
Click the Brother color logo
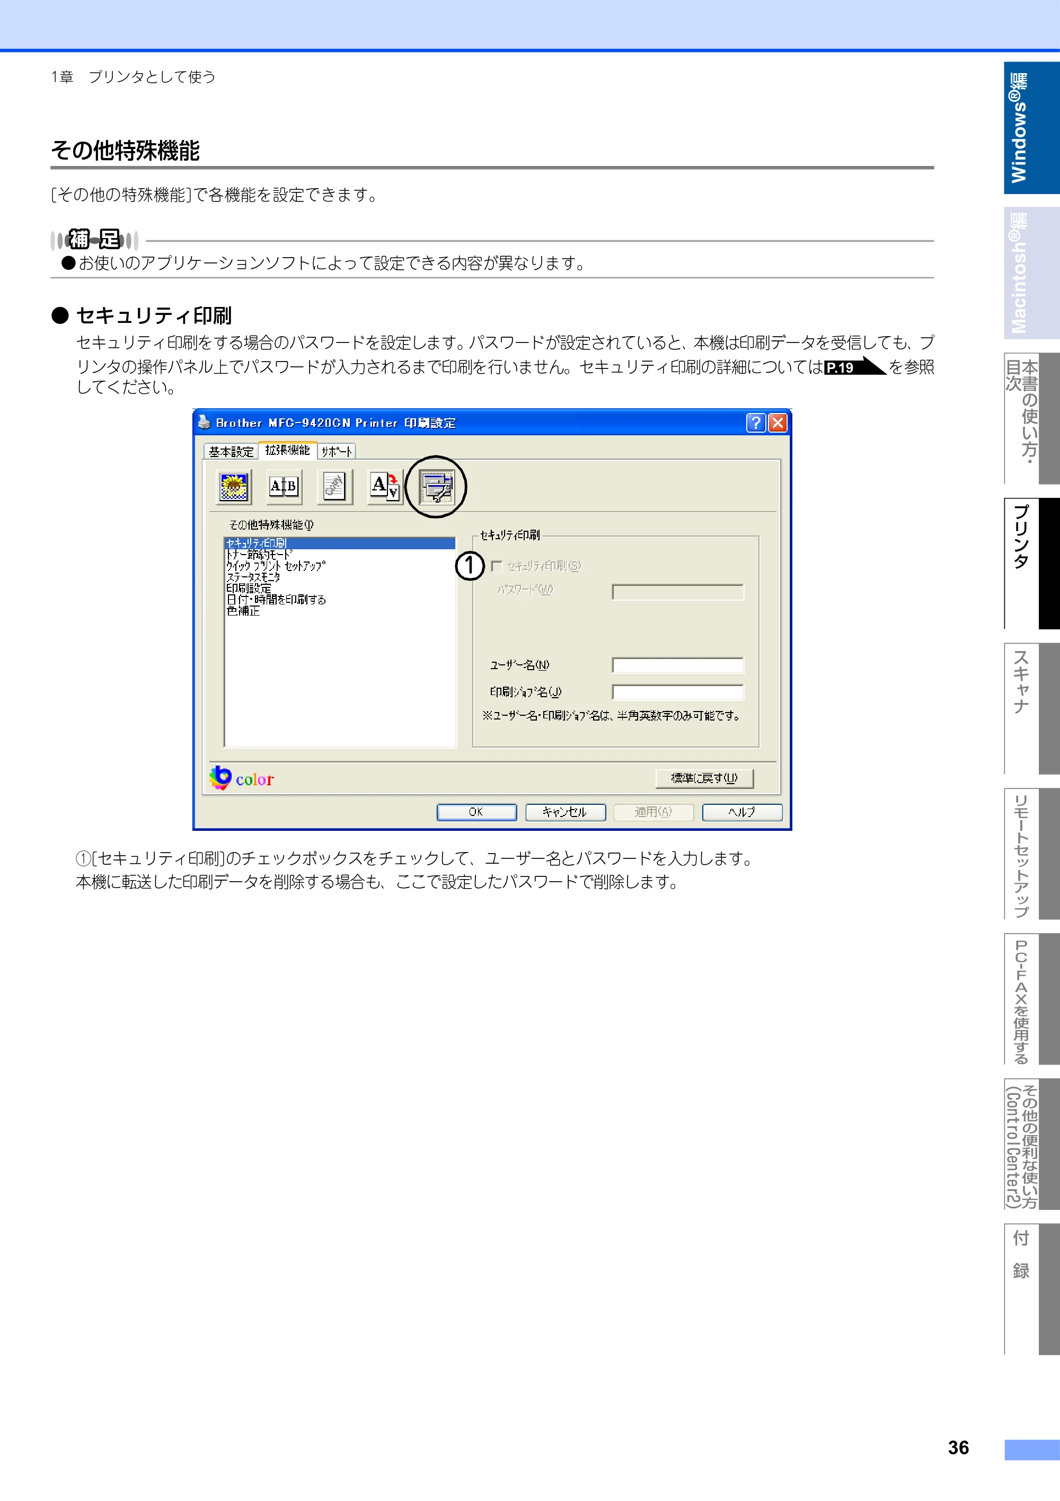pos(242,778)
